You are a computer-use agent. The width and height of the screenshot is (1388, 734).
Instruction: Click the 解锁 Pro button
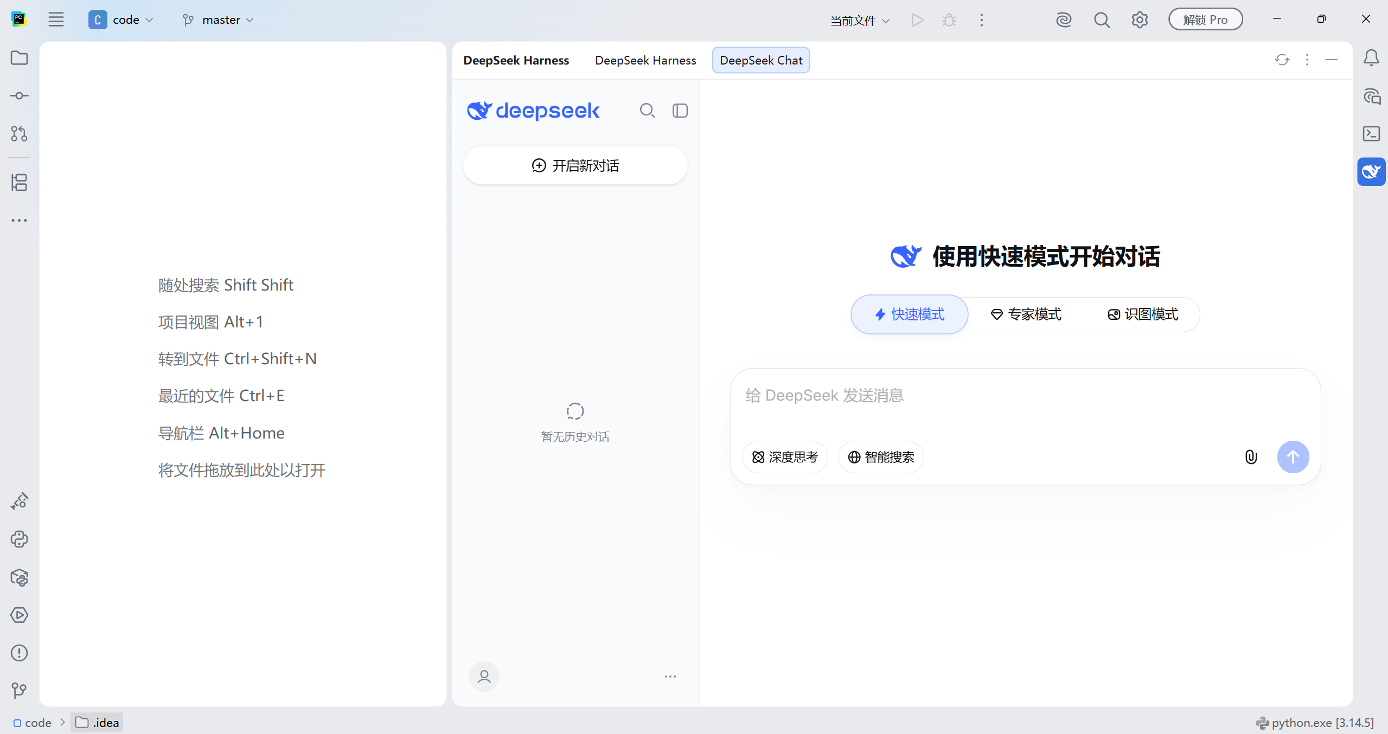(x=1205, y=20)
